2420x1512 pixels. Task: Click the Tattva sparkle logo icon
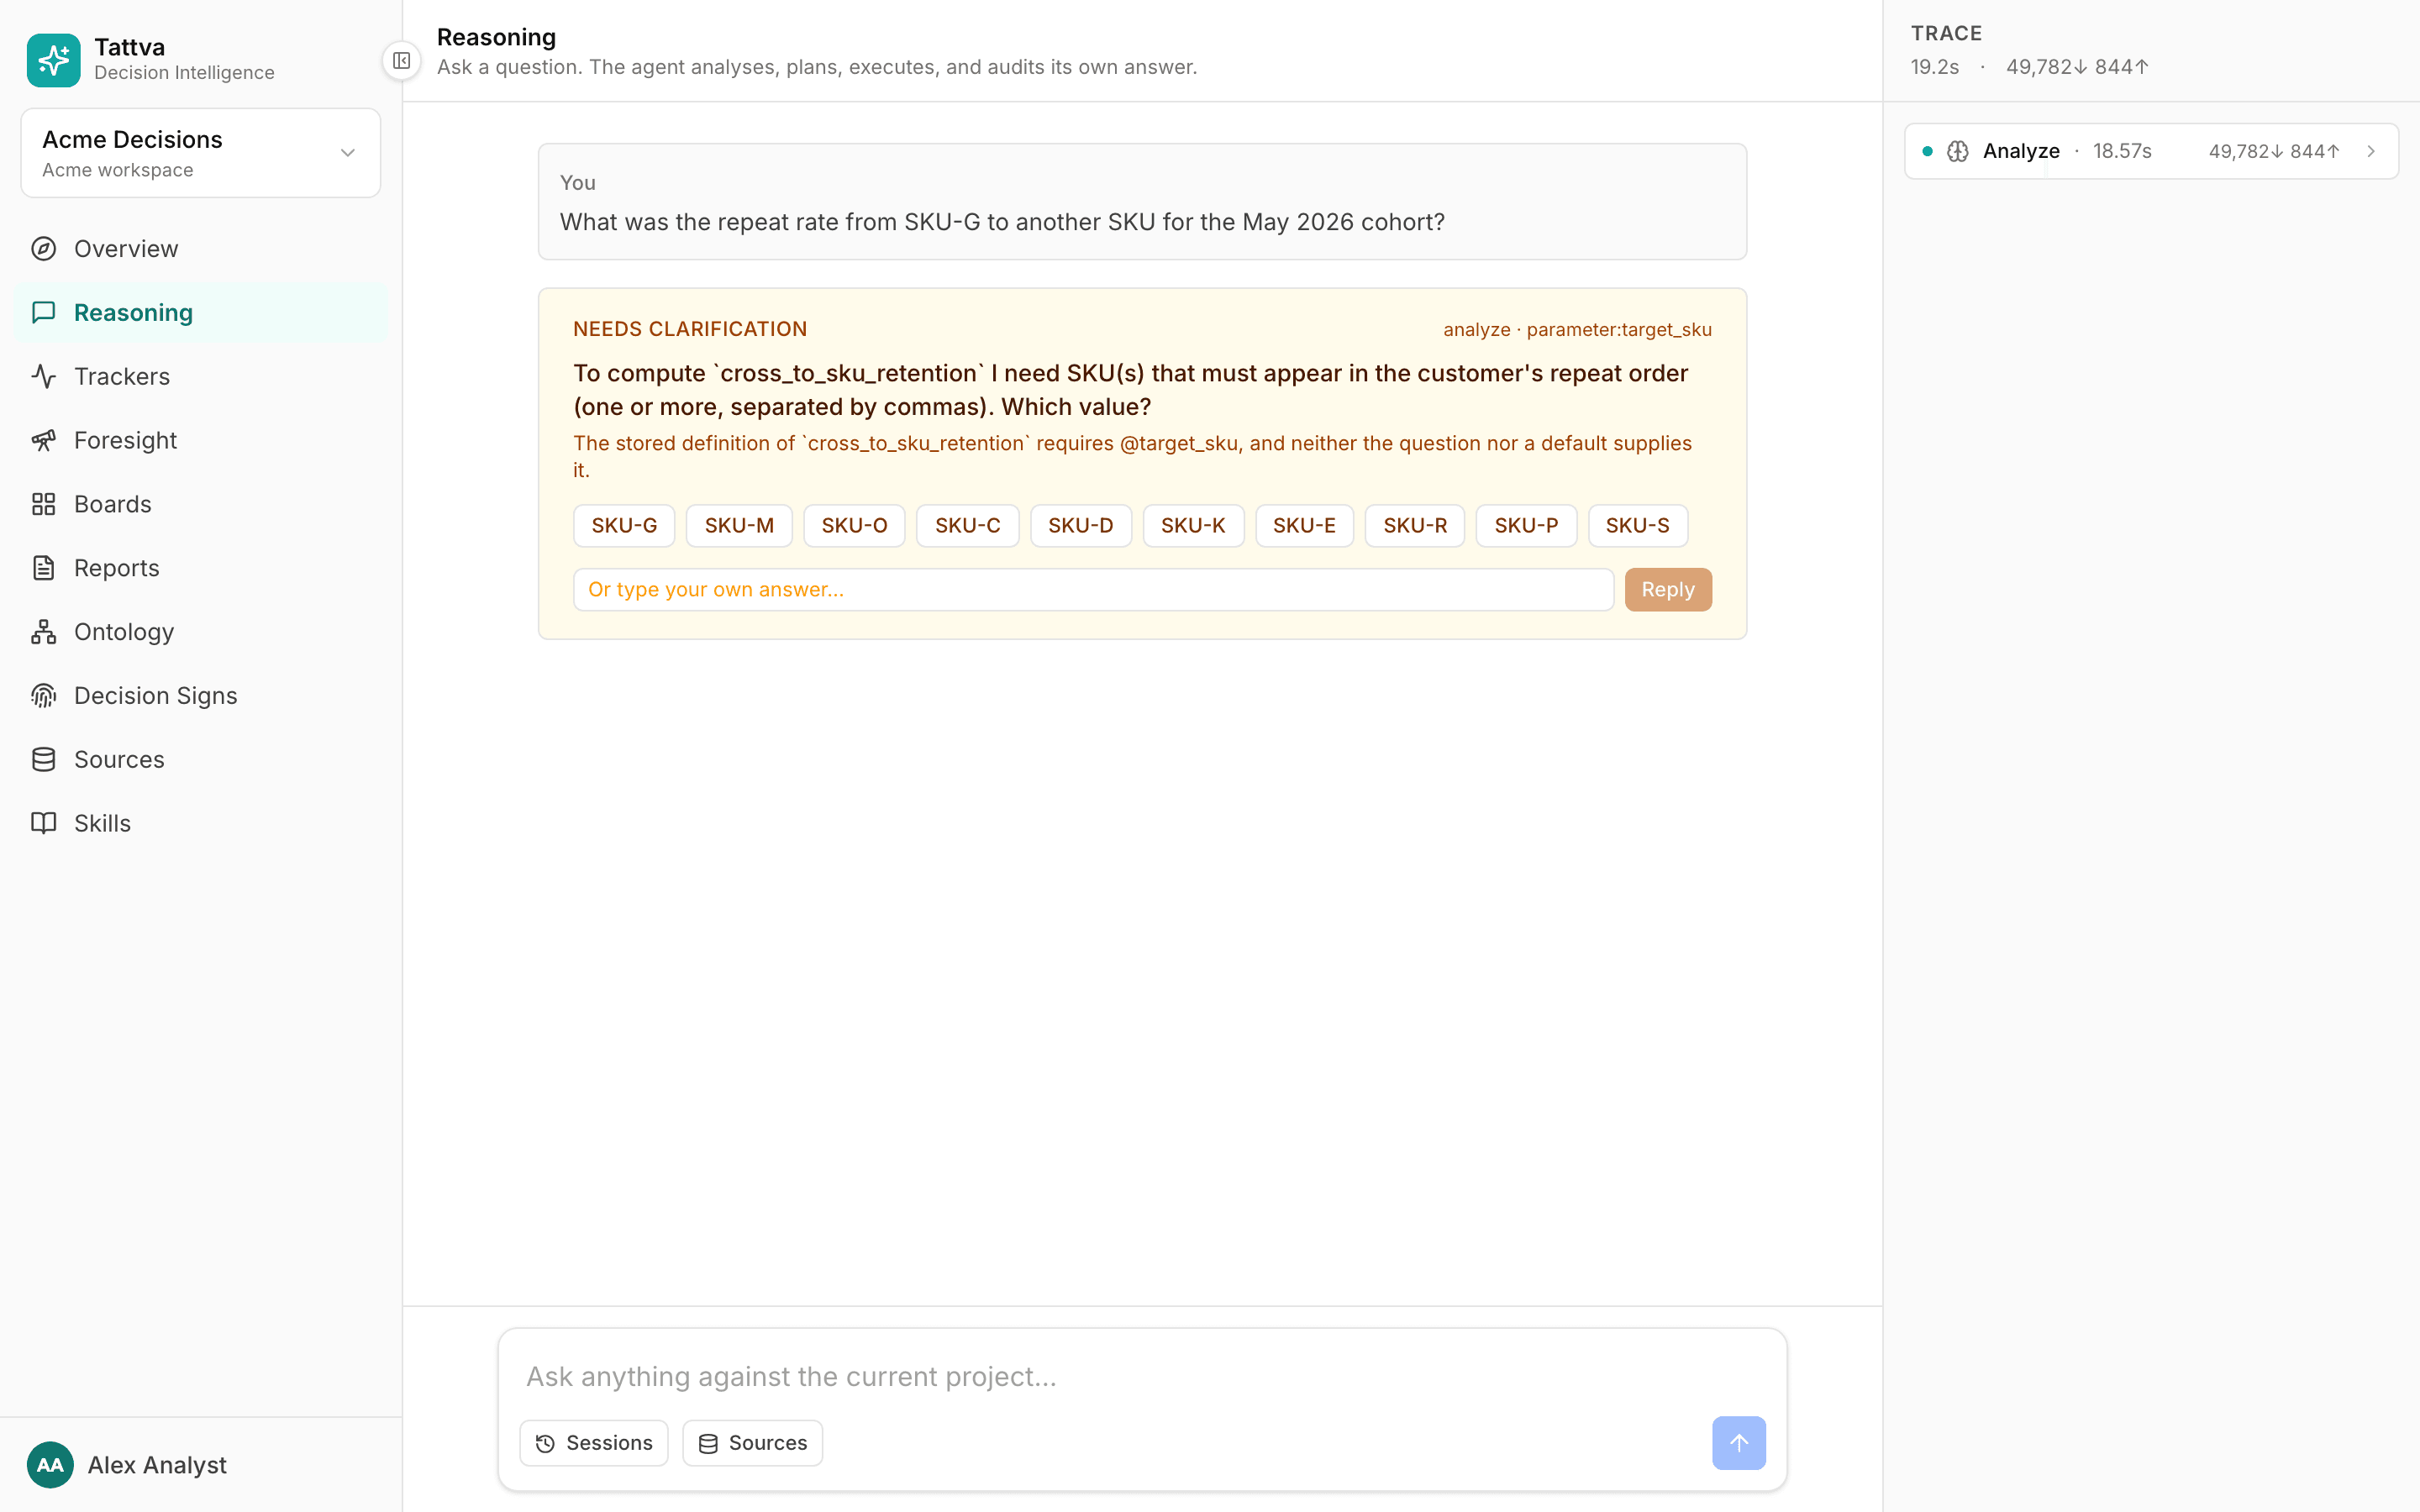click(x=54, y=60)
